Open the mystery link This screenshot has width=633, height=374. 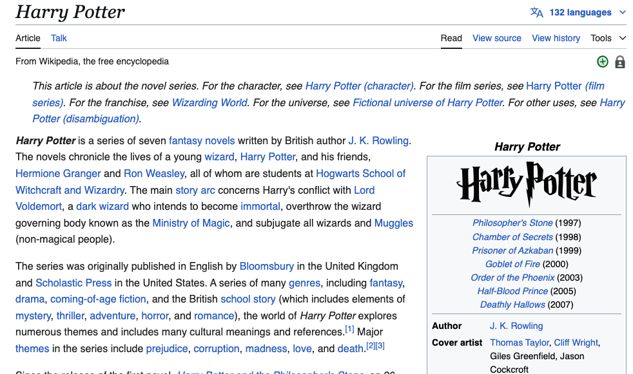(x=33, y=316)
